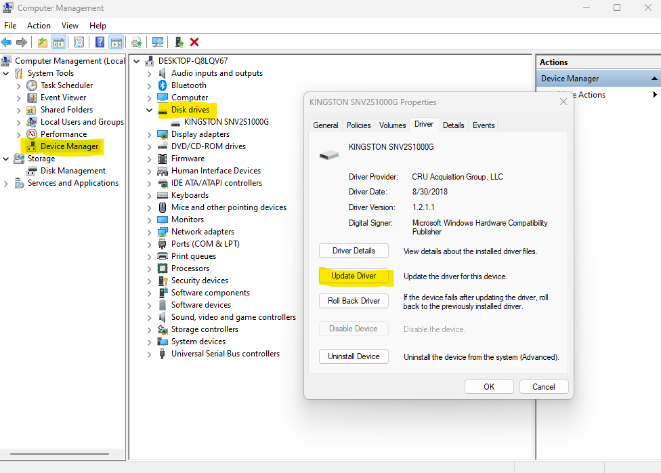This screenshot has height=473, width=661.
Task: Click OK in the Properties dialog
Action: [x=489, y=387]
